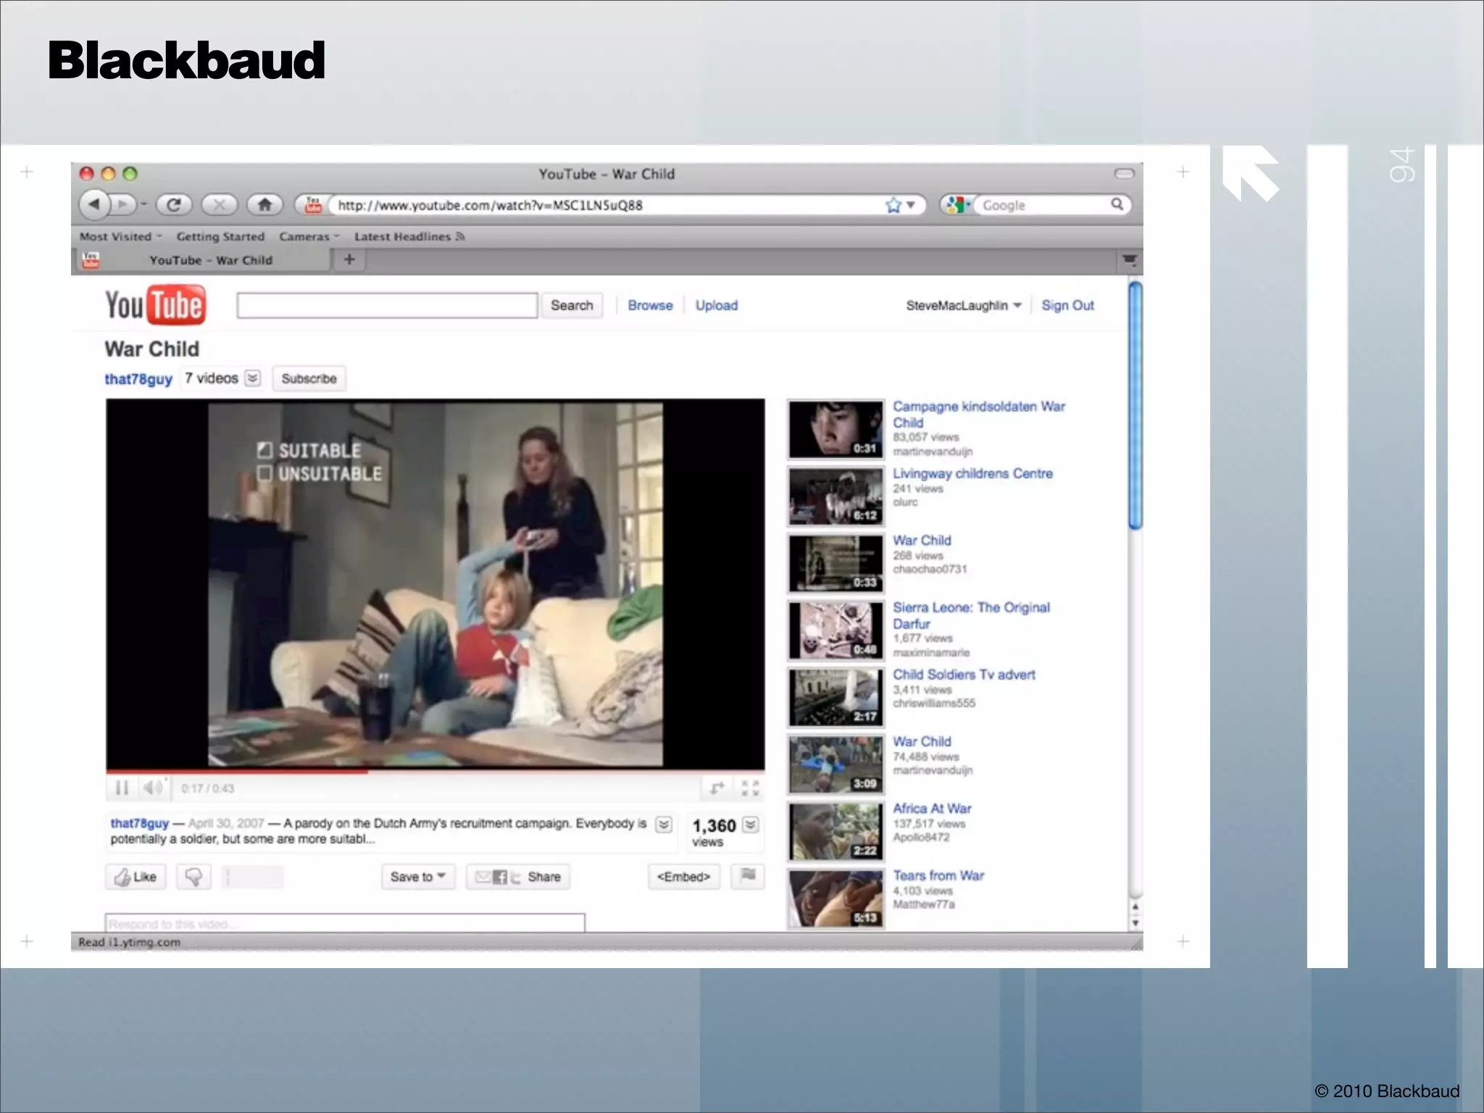Expand the video description arrow

[663, 825]
